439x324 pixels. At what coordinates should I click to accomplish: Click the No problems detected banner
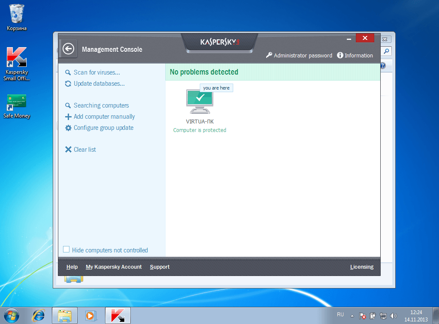[273, 72]
